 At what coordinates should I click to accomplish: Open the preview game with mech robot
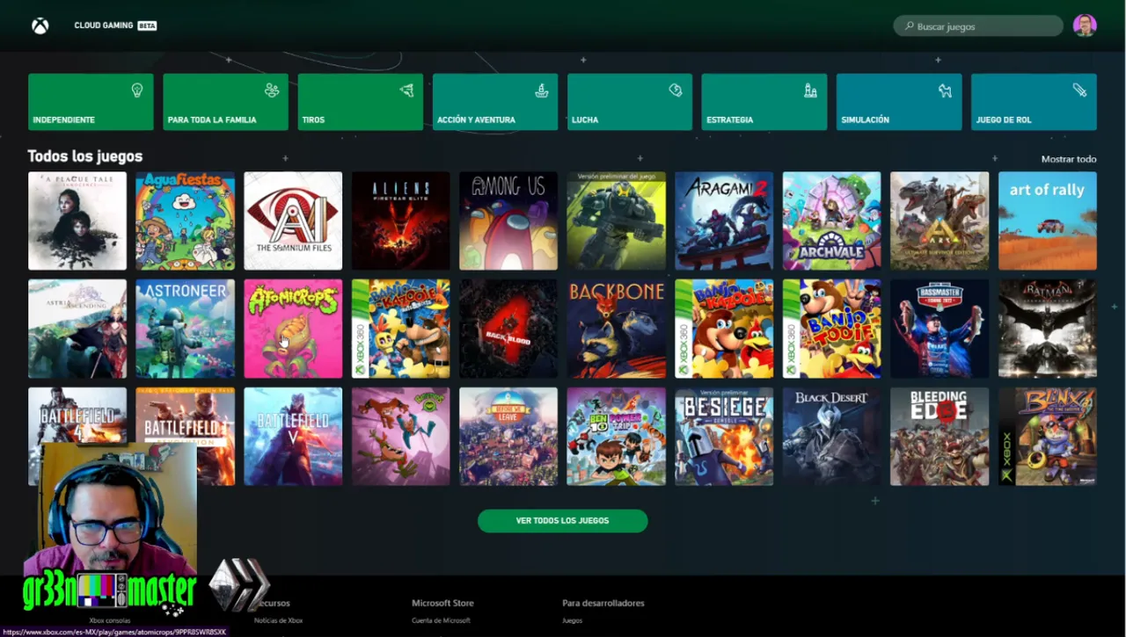point(617,221)
